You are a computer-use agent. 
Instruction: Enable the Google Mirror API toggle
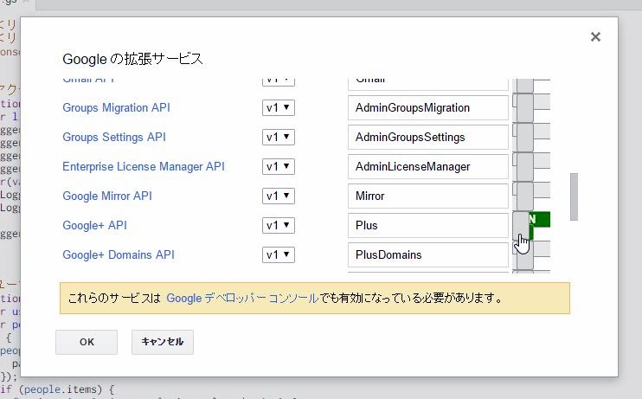[x=531, y=196]
